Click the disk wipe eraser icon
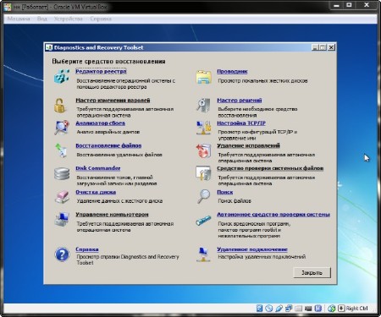 pos(62,197)
